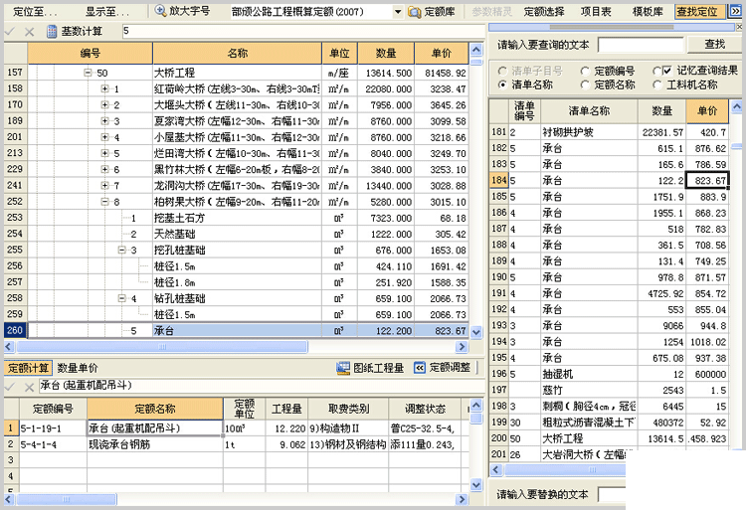Click the 823.67 cell in result row 184

[x=707, y=181]
